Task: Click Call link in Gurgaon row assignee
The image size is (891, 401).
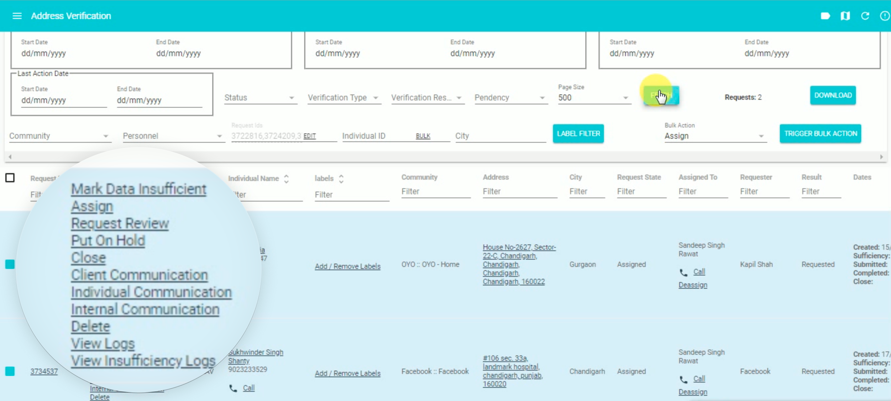Action: [699, 272]
